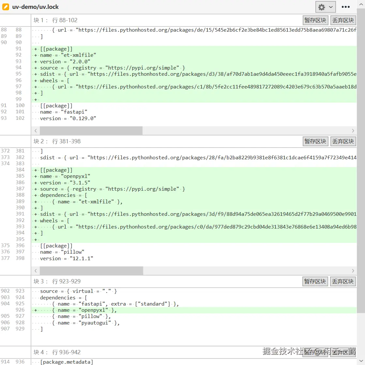
Task: Click hunk 1 header '块 1： 行 88-102'
Action: coord(55,20)
